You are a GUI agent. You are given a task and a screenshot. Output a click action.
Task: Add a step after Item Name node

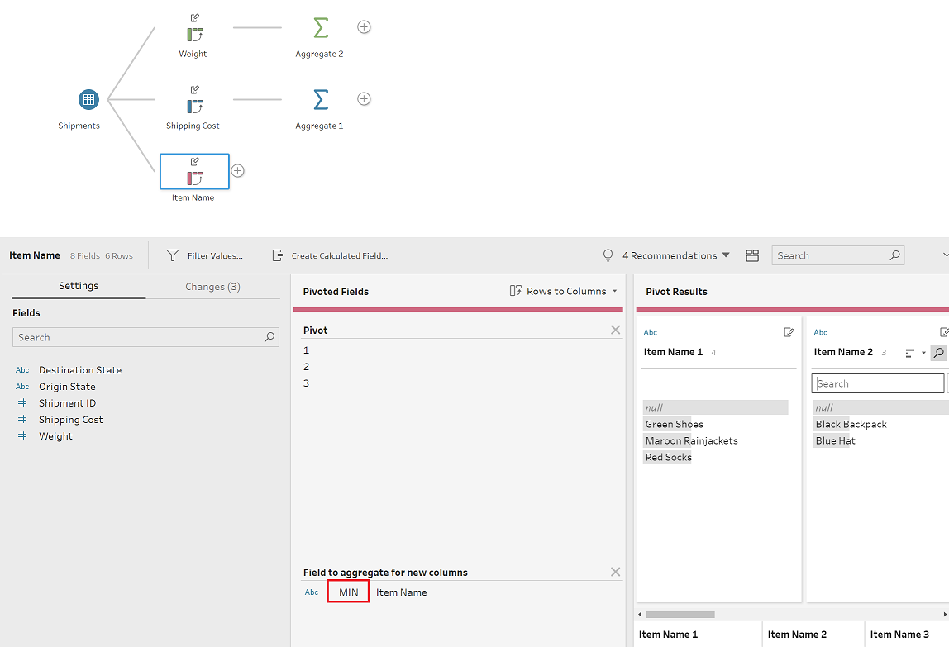pyautogui.click(x=238, y=171)
